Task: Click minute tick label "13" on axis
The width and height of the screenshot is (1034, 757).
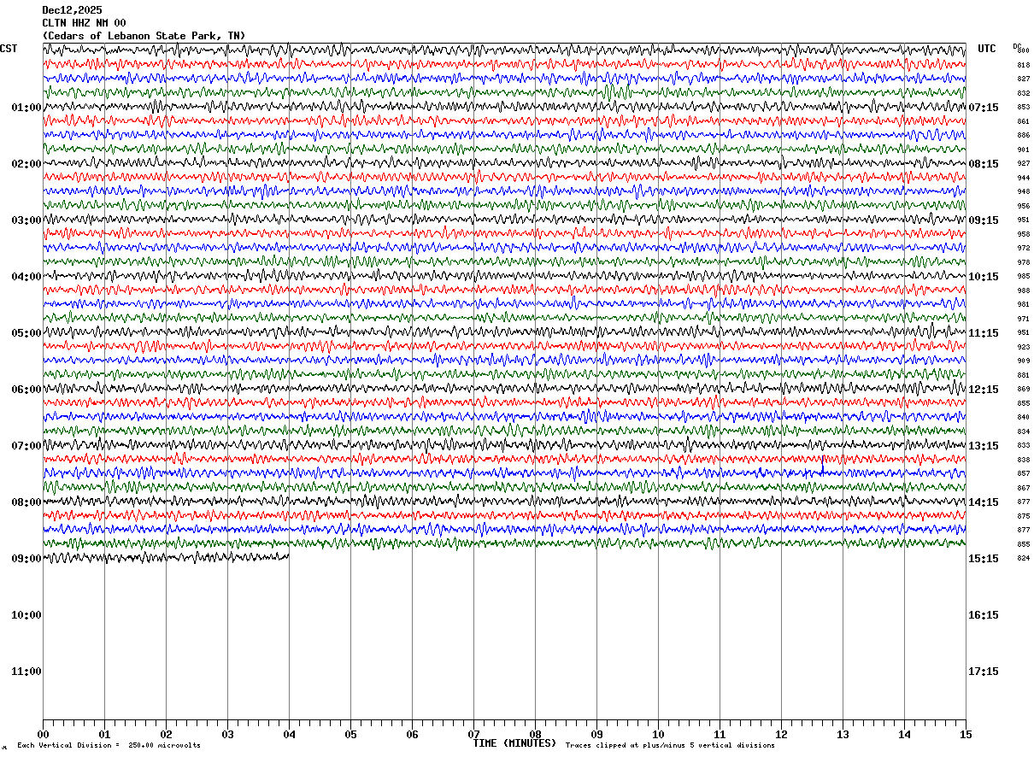Action: tap(843, 735)
